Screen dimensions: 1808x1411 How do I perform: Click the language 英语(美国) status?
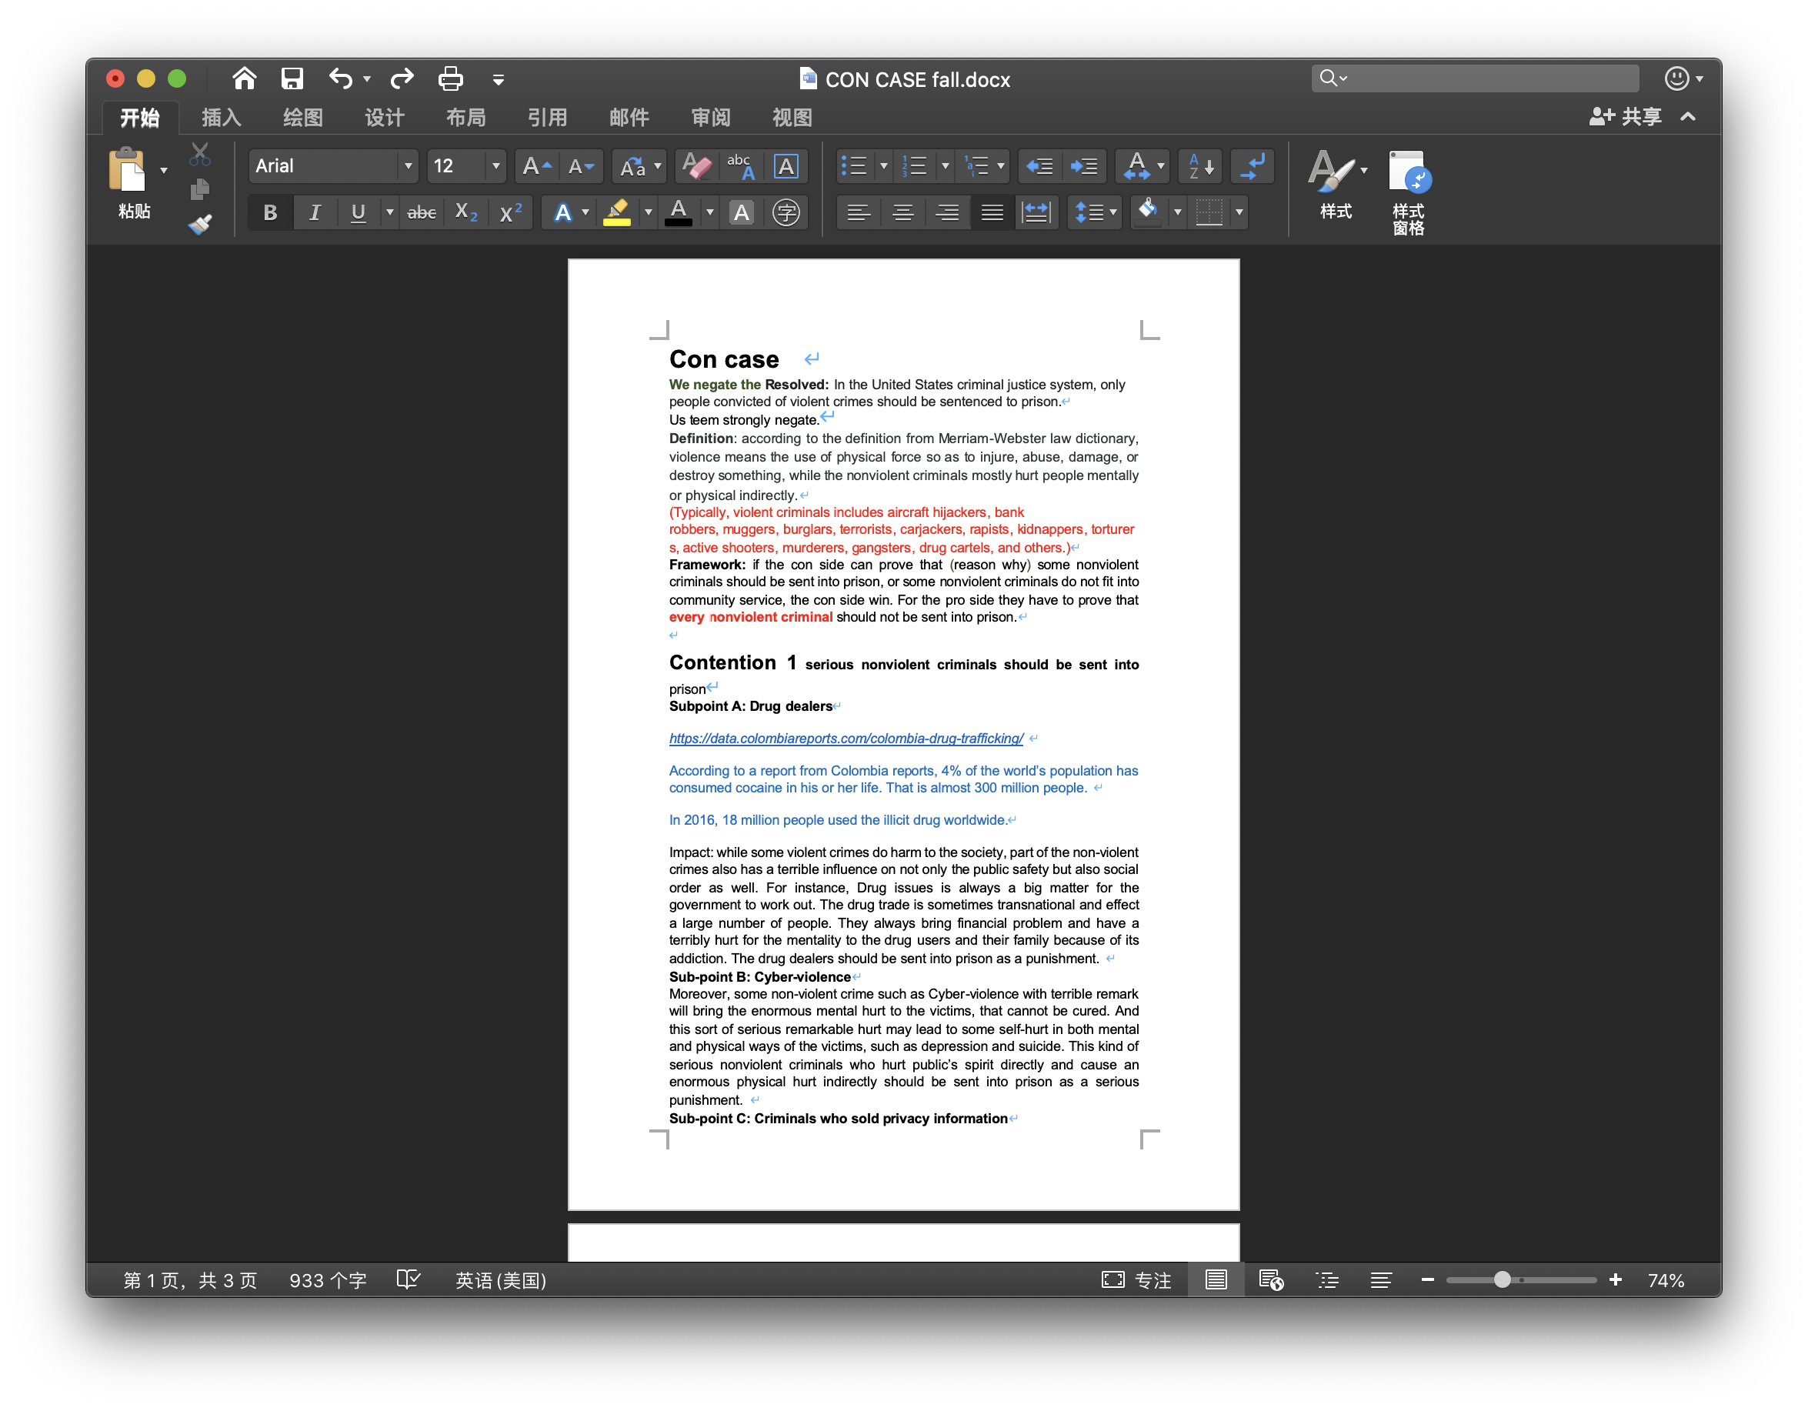click(501, 1280)
